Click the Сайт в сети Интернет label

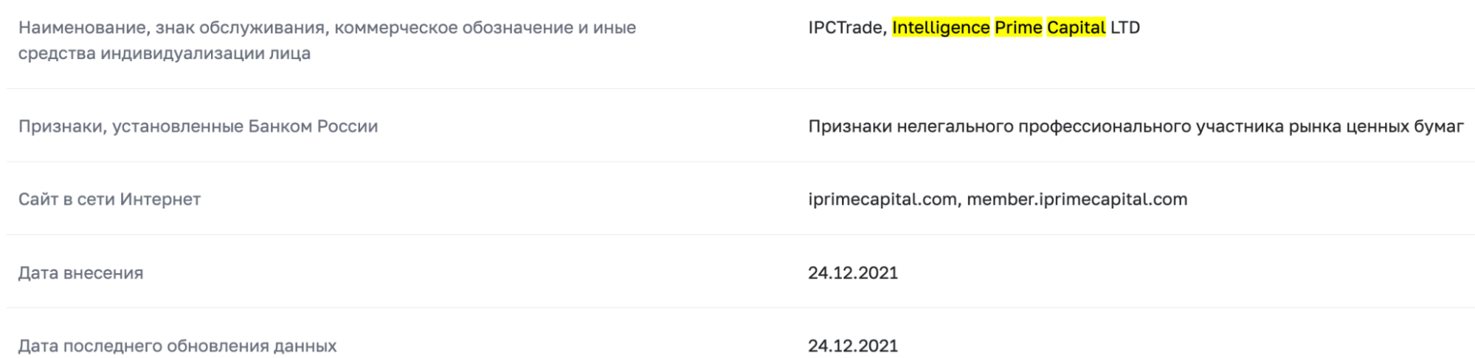109,200
